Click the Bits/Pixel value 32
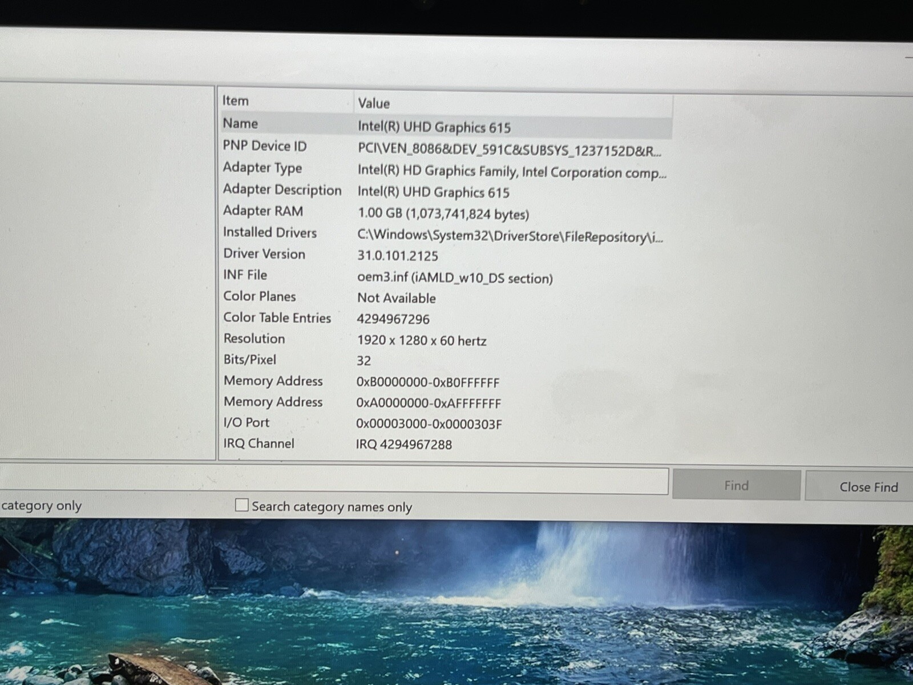The width and height of the screenshot is (913, 685). [x=363, y=361]
